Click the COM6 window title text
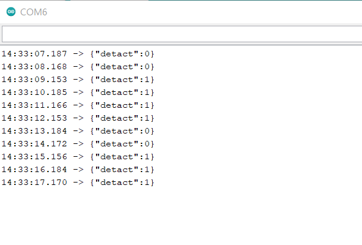Screen dimensions: 362x245 click(x=34, y=12)
